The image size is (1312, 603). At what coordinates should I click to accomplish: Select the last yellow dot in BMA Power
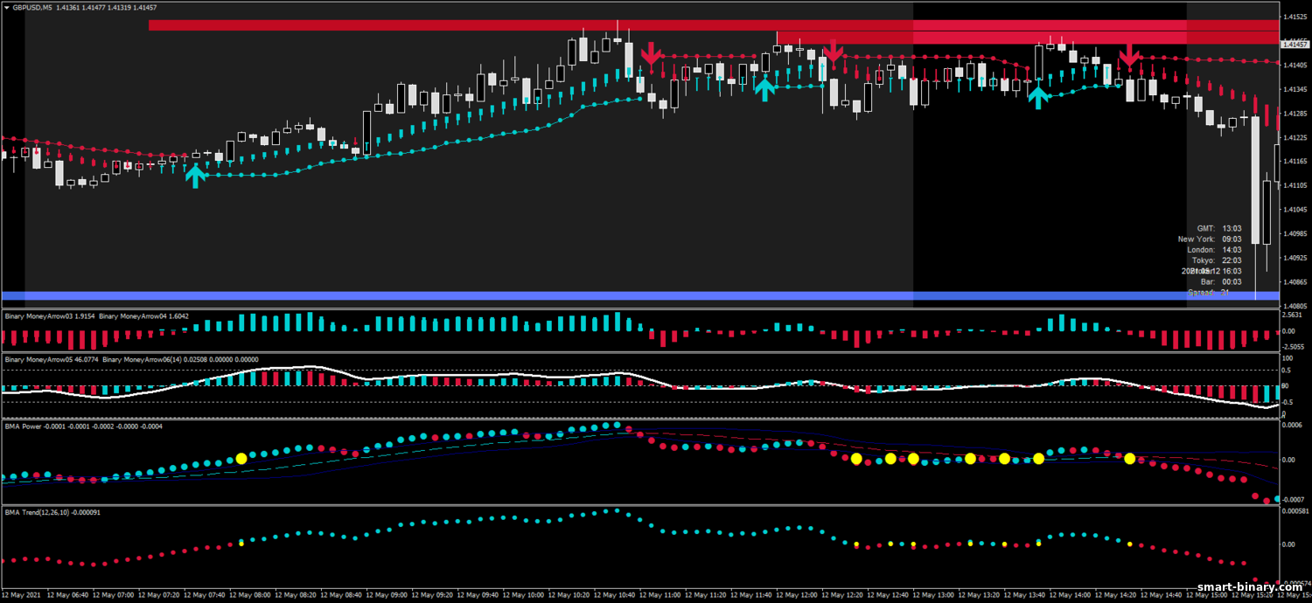click(1129, 458)
